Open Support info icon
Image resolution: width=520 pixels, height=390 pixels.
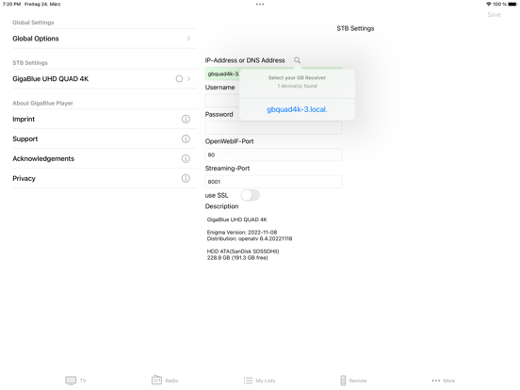coord(186,139)
